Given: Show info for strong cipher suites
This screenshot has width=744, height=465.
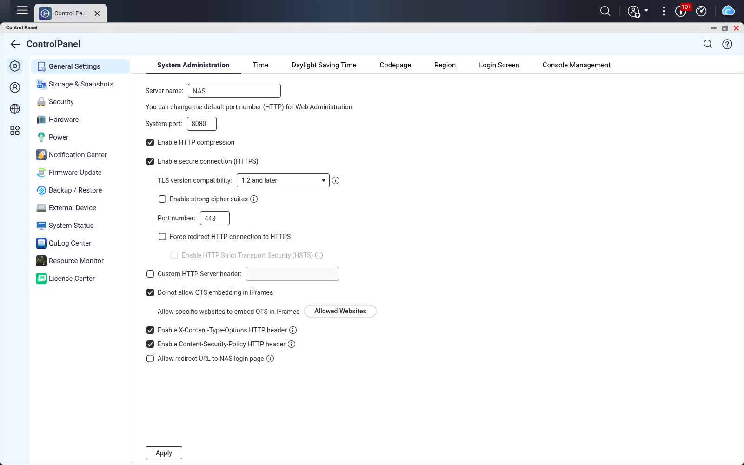Looking at the screenshot, I should tap(254, 199).
